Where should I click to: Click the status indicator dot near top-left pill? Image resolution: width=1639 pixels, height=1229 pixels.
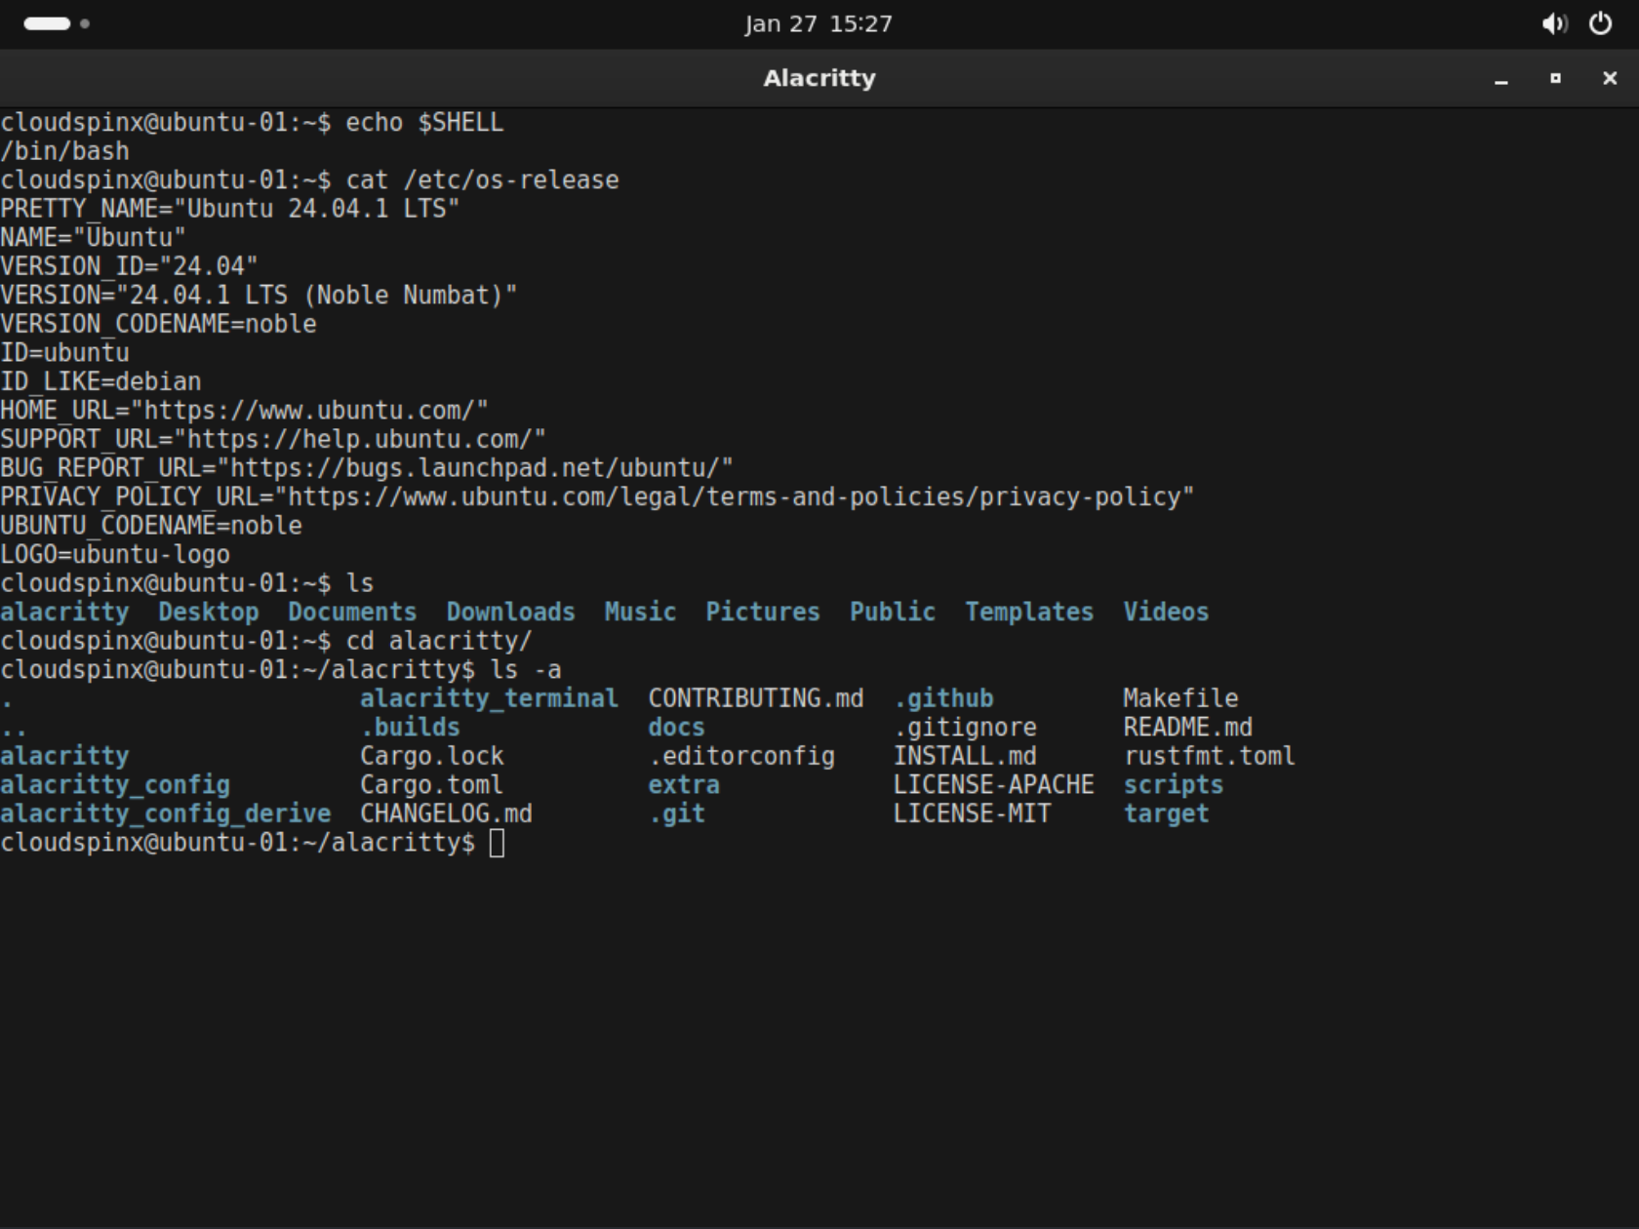pyautogui.click(x=86, y=24)
